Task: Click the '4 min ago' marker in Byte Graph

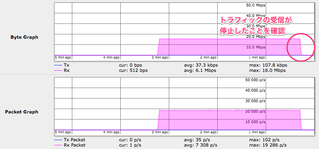Action: (111, 57)
